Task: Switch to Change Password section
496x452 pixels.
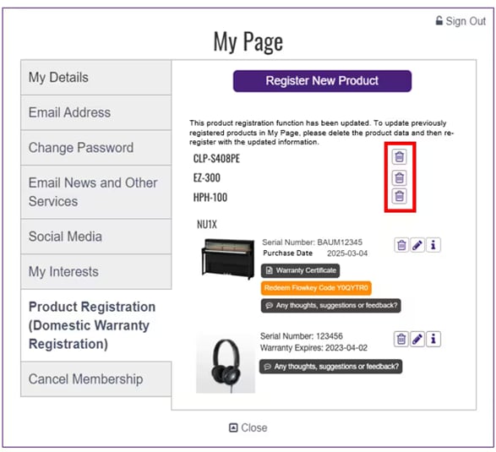Action: [x=96, y=148]
